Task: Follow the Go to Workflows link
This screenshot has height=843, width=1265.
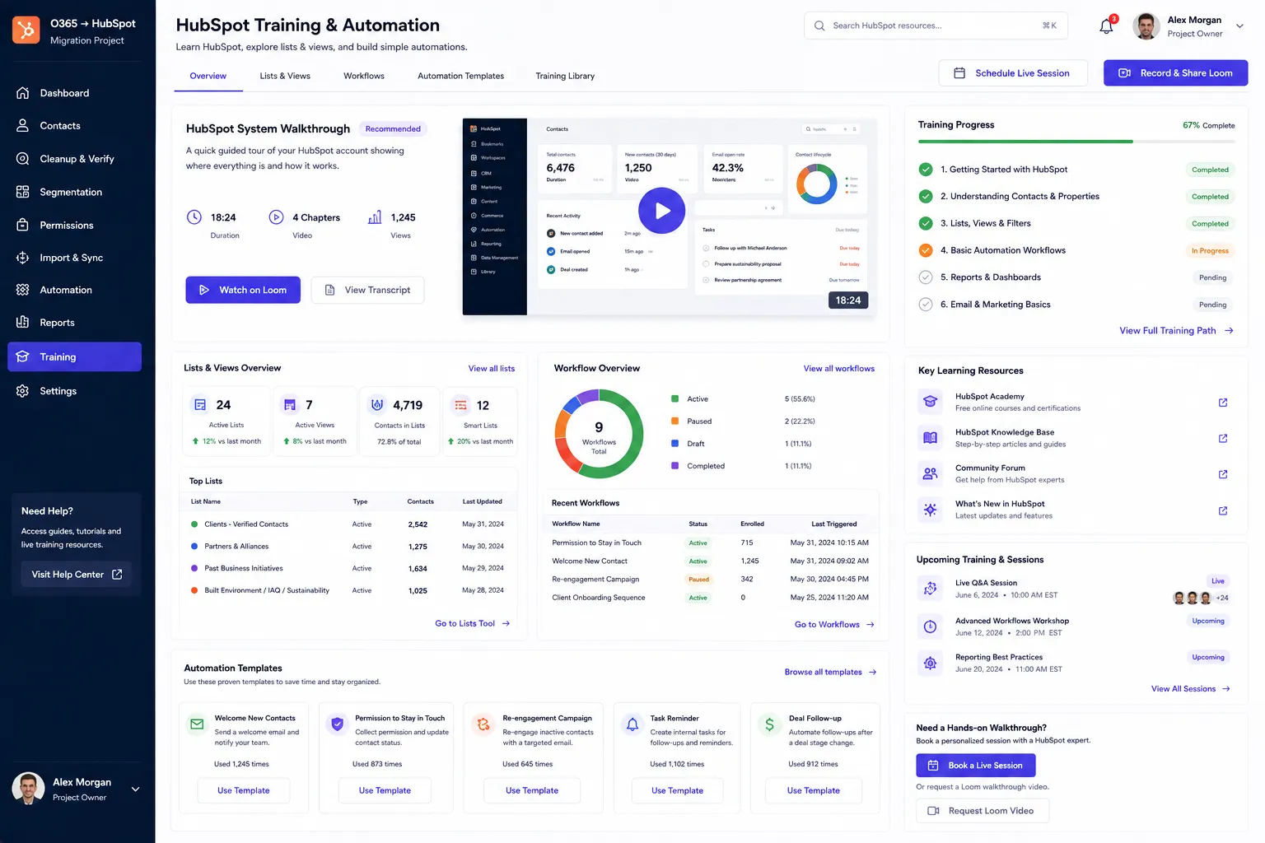Action: (x=834, y=625)
